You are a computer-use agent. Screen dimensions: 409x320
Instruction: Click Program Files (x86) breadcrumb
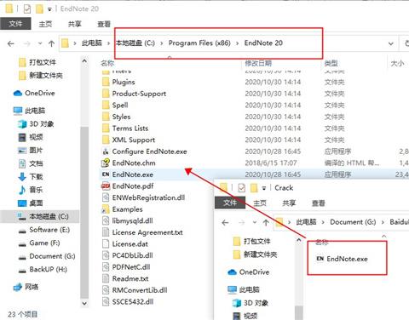[199, 43]
